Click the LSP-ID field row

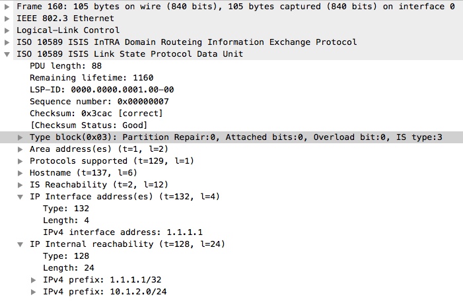92,90
